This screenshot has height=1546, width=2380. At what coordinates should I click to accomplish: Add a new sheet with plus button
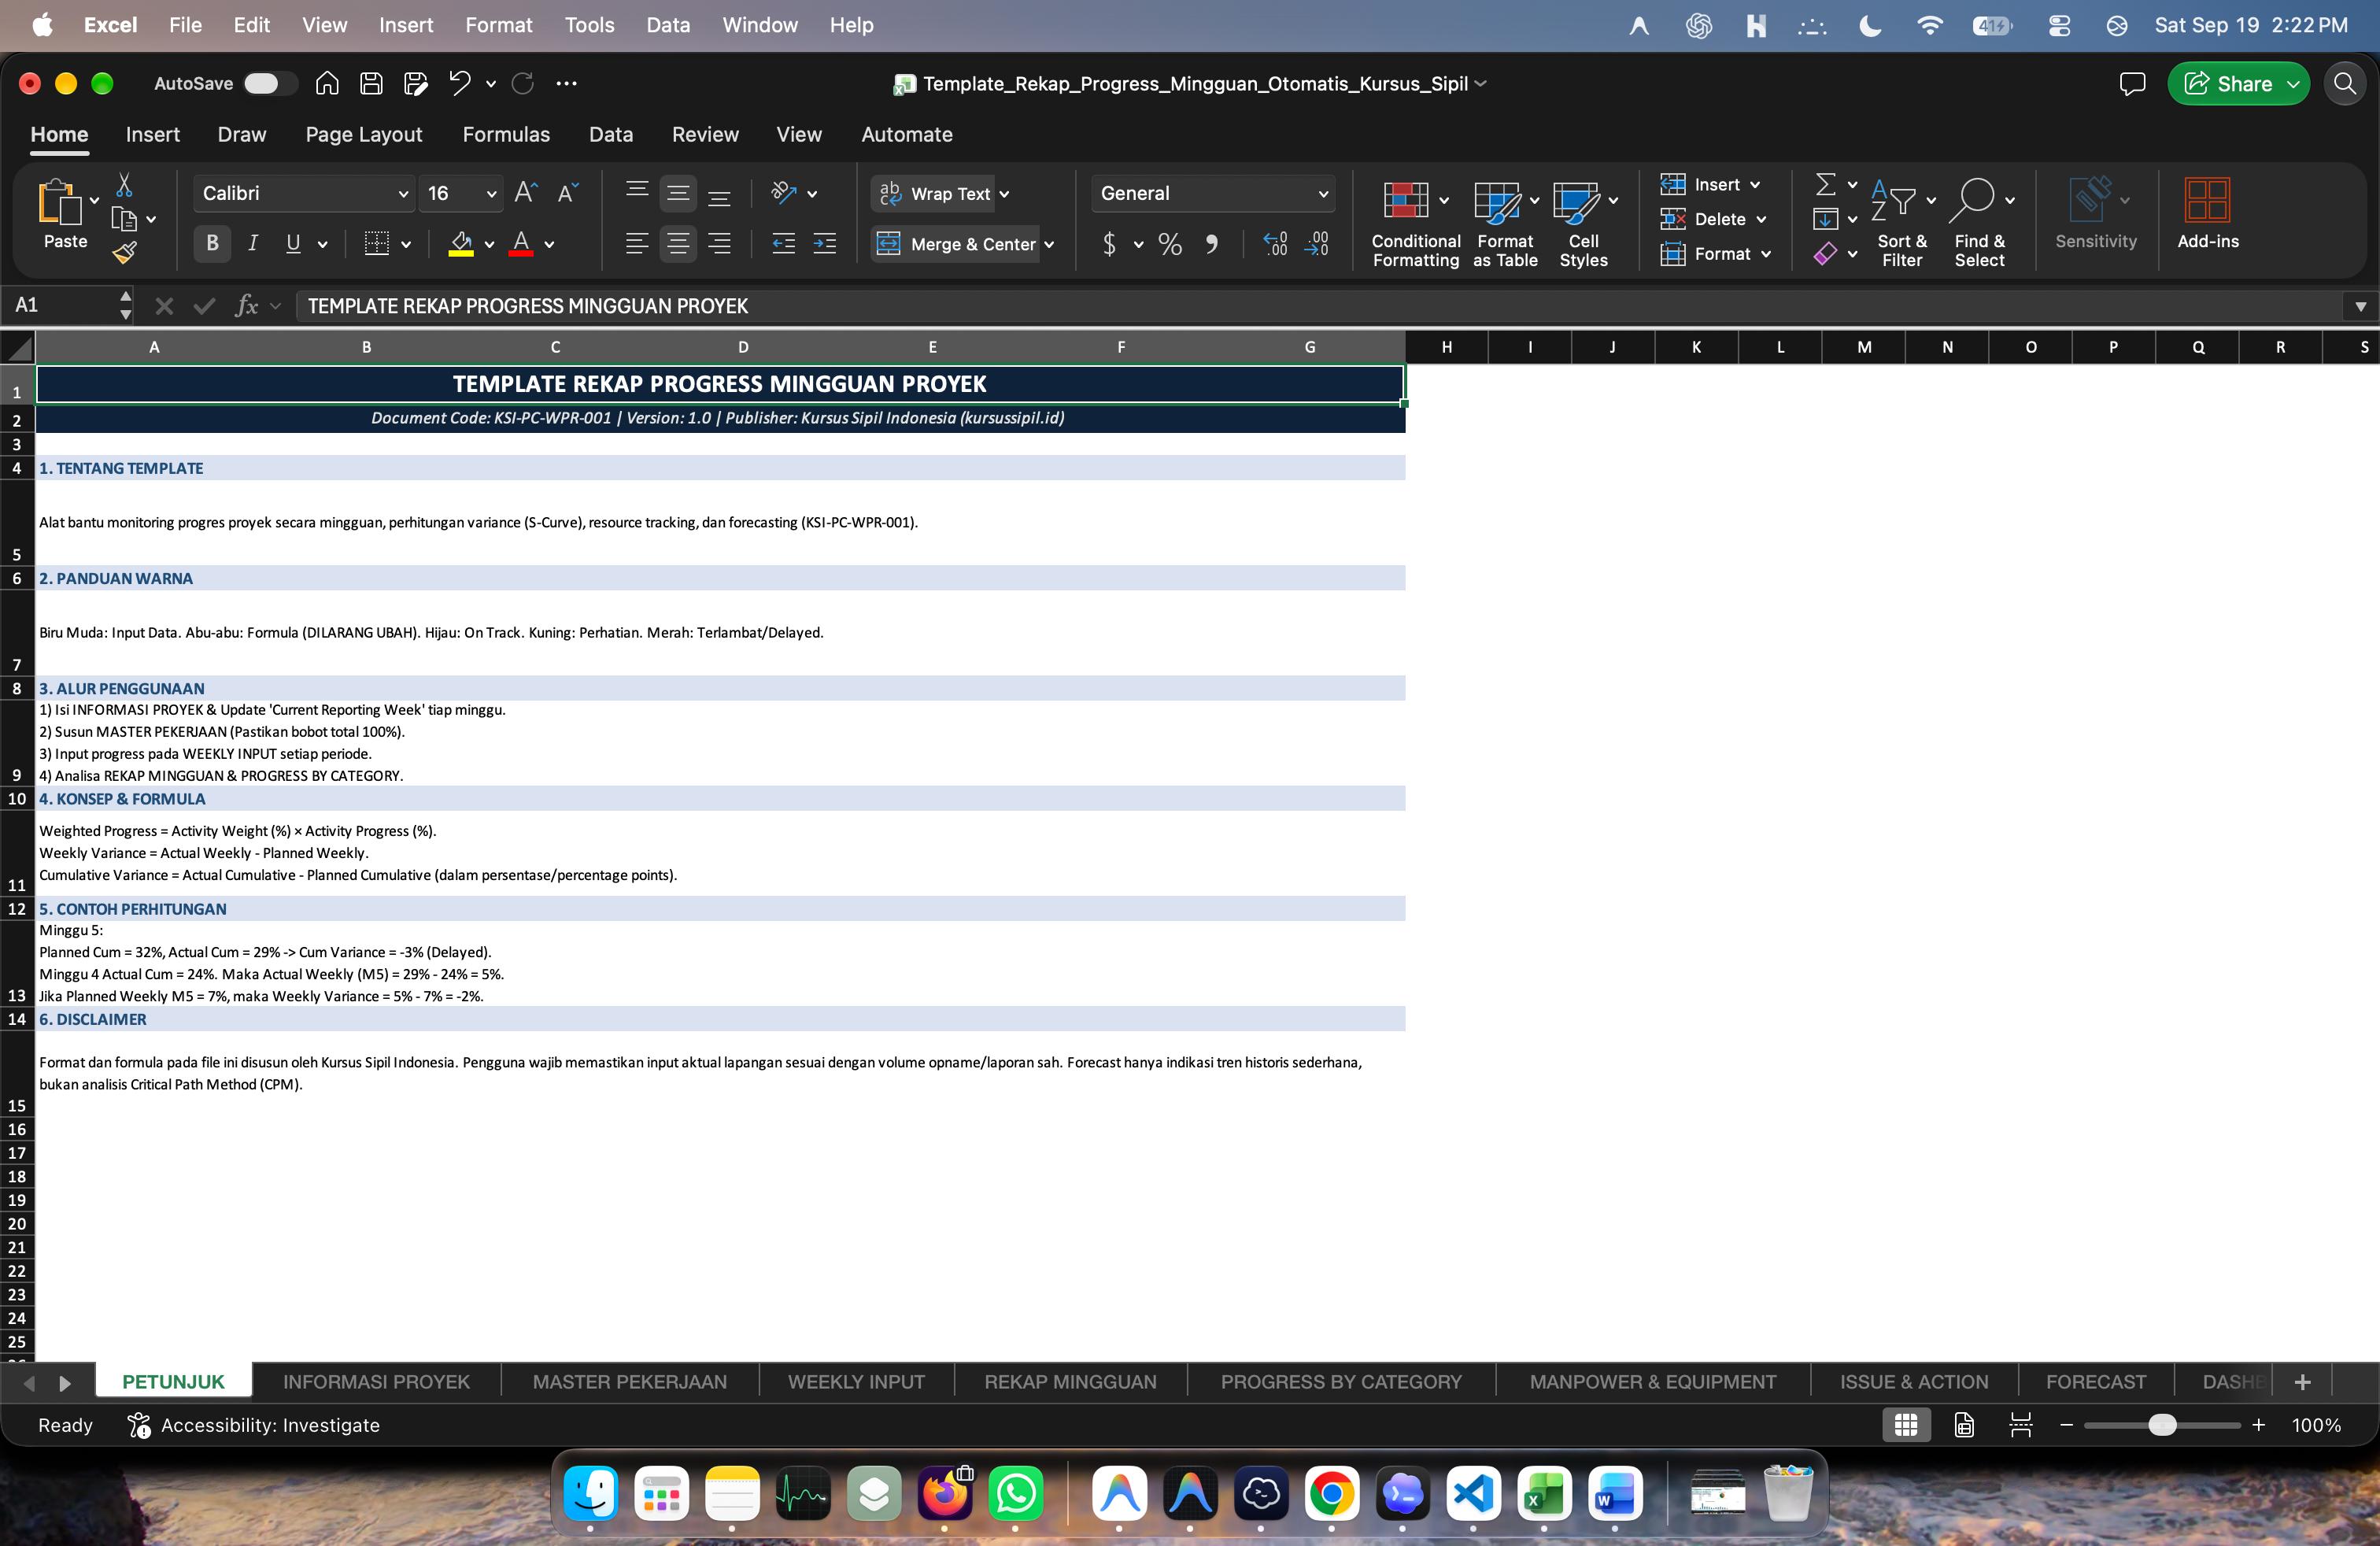click(2302, 1382)
